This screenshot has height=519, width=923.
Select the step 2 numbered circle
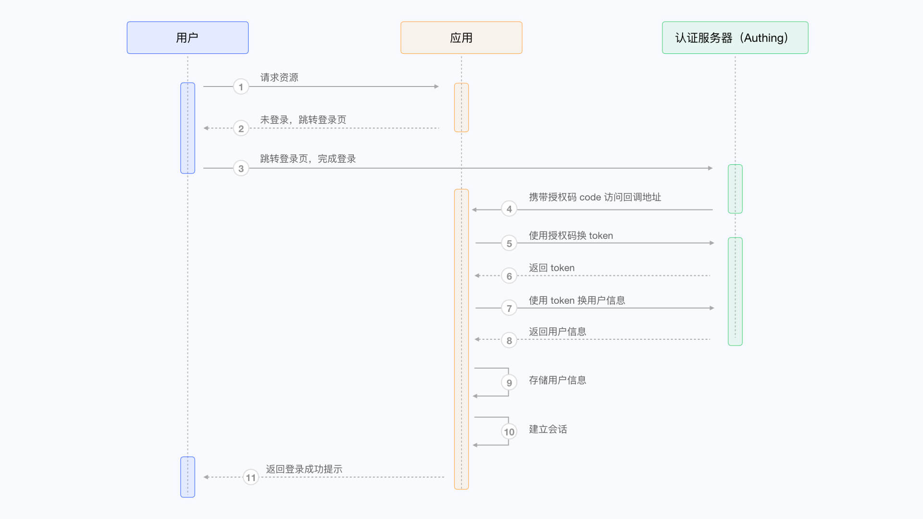[241, 128]
